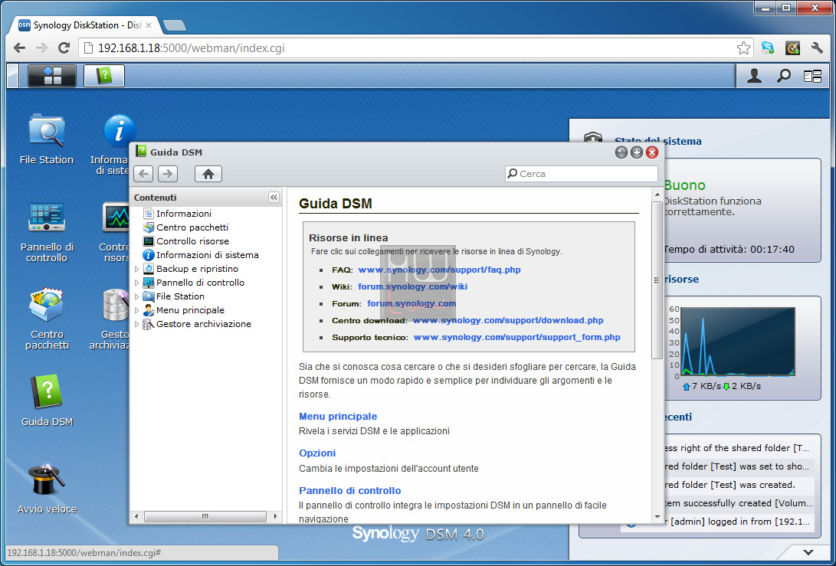
Task: Open Gestore archiviazione desktop icon
Action: point(111,319)
